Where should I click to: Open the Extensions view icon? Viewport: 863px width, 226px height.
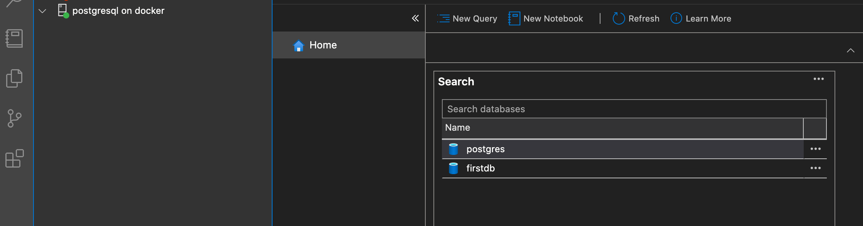pos(15,158)
